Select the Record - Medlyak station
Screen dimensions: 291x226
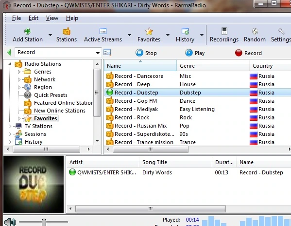click(x=136, y=109)
